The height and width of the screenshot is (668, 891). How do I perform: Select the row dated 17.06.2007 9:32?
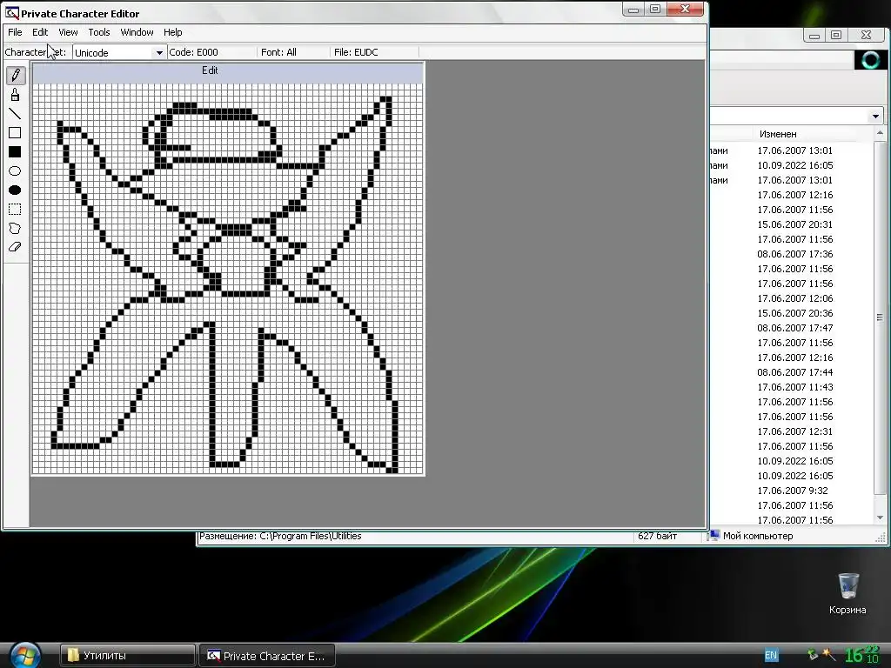coord(790,491)
